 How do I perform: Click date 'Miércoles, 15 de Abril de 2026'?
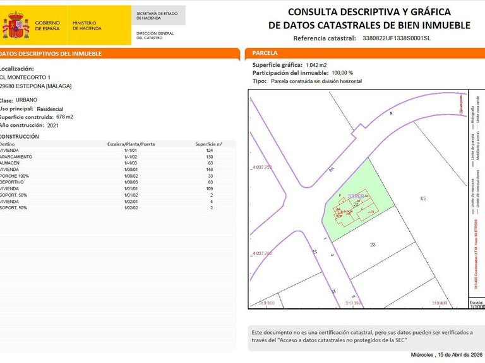point(446,355)
